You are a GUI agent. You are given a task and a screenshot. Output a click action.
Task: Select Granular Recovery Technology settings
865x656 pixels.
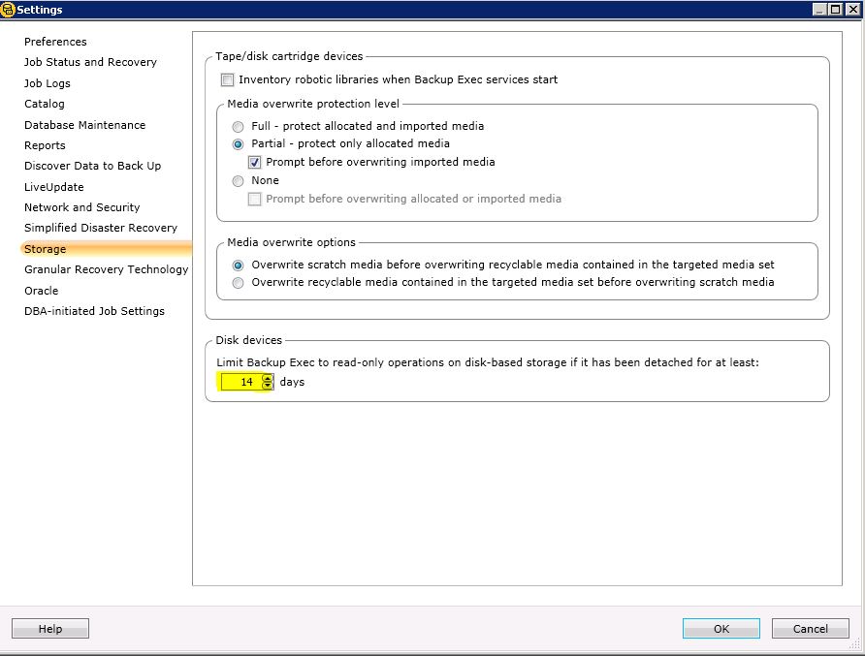tap(106, 269)
